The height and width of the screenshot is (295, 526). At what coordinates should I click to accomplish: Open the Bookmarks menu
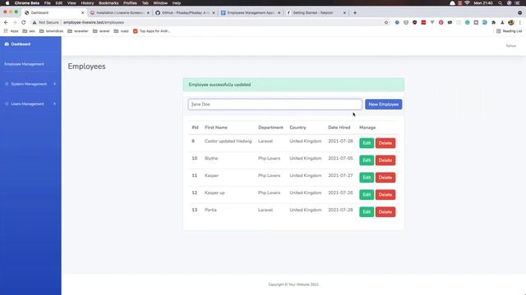(108, 3)
